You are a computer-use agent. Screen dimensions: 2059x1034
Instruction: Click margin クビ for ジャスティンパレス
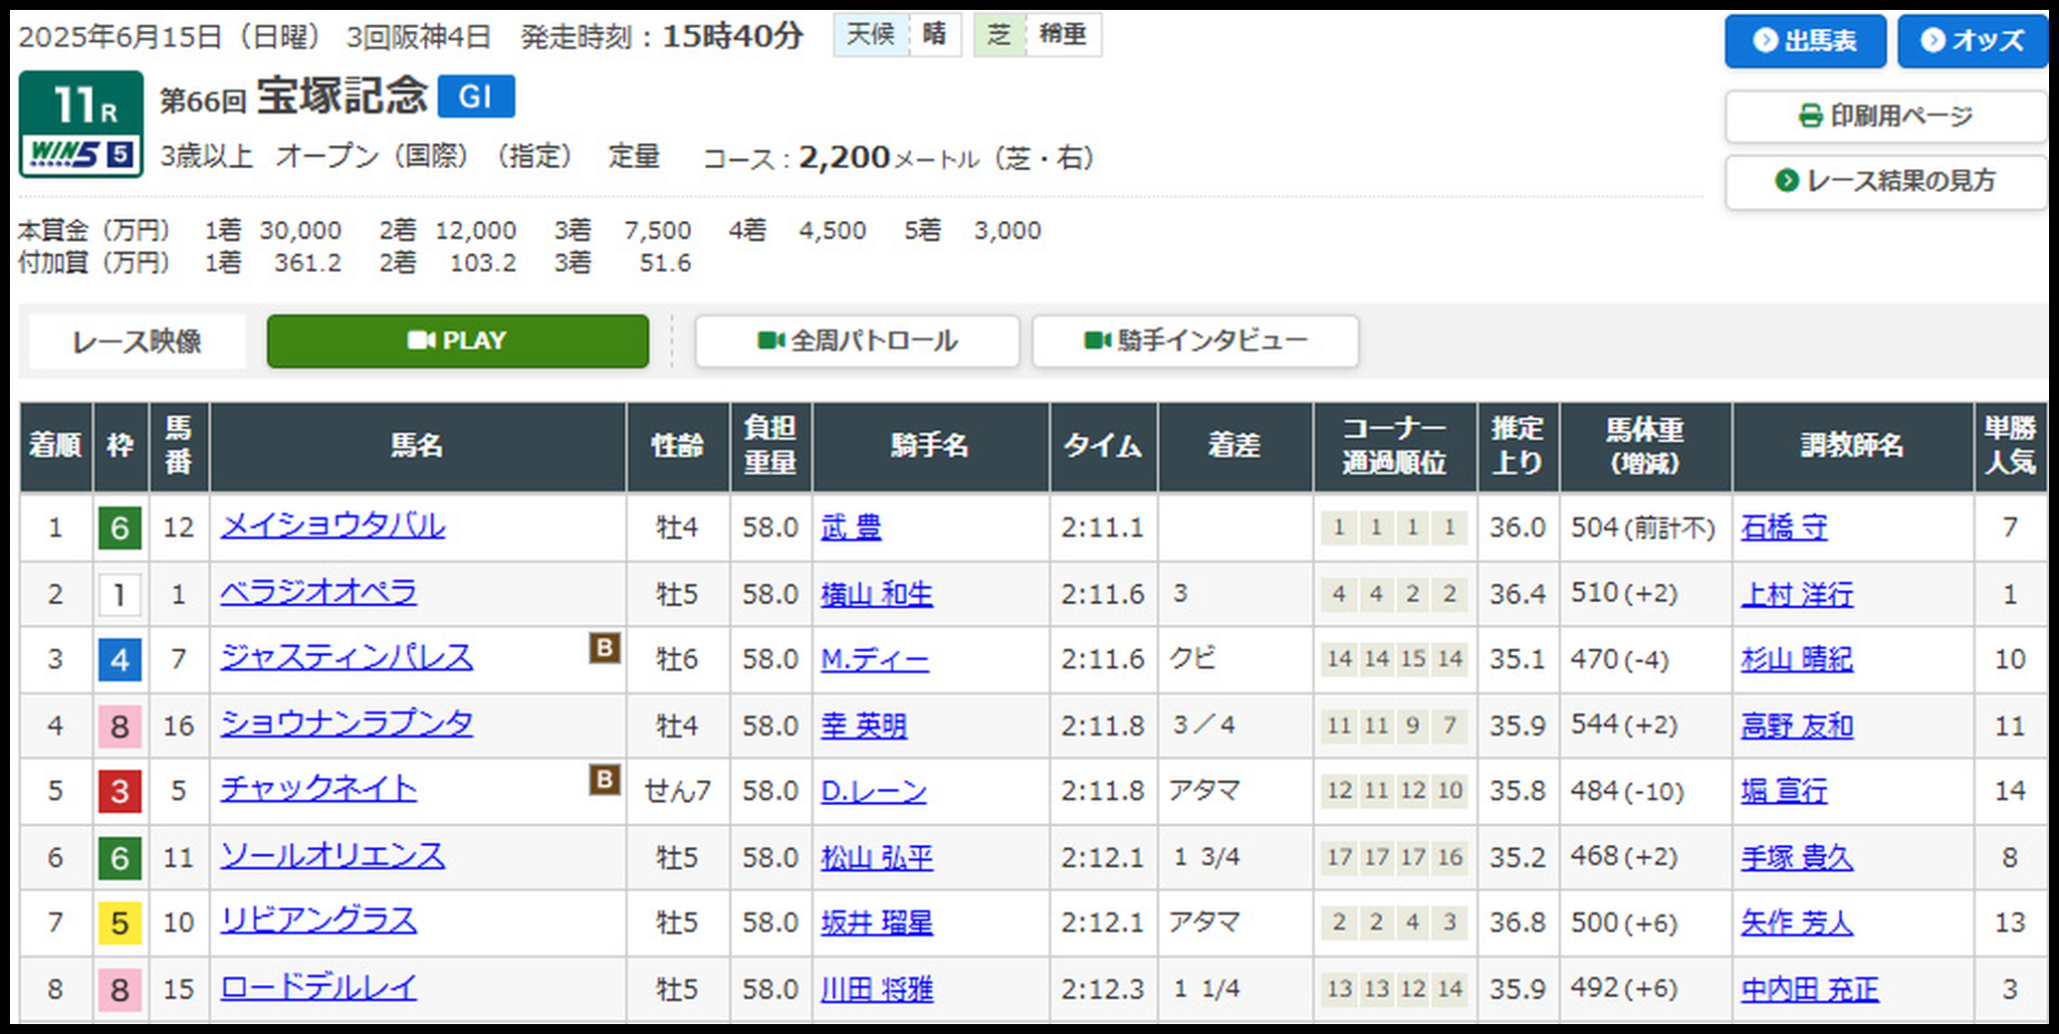coord(1192,659)
